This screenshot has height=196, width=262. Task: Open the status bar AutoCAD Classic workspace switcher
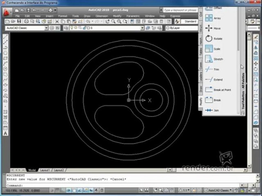[x=218, y=190]
